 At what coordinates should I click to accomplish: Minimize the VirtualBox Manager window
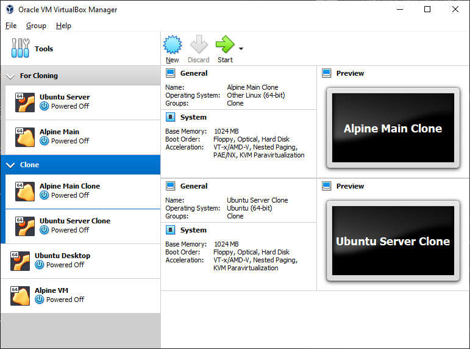pyautogui.click(x=399, y=9)
